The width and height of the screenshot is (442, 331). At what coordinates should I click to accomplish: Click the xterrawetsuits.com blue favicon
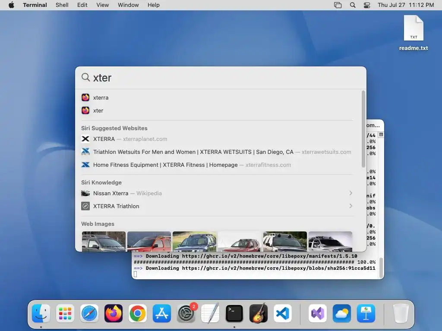click(x=85, y=152)
